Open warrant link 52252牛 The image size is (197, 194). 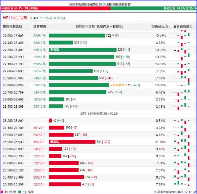coord(39,163)
